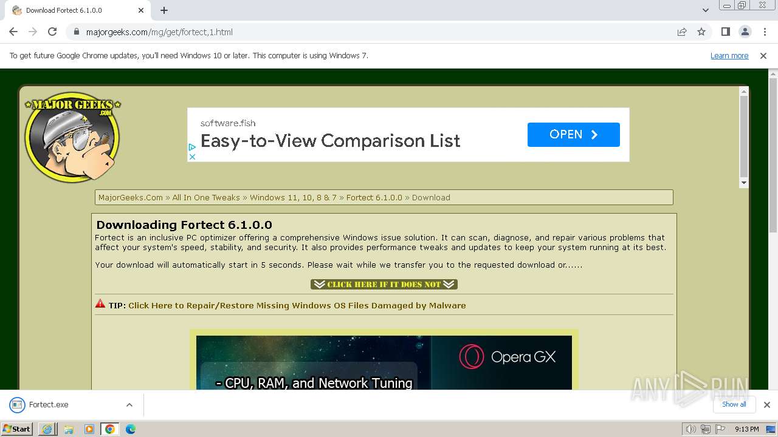Expand the Fortect.exe download options chevron
The width and height of the screenshot is (778, 437).
coord(129,405)
